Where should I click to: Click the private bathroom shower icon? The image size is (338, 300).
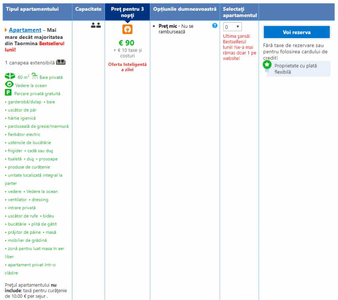tap(35, 76)
